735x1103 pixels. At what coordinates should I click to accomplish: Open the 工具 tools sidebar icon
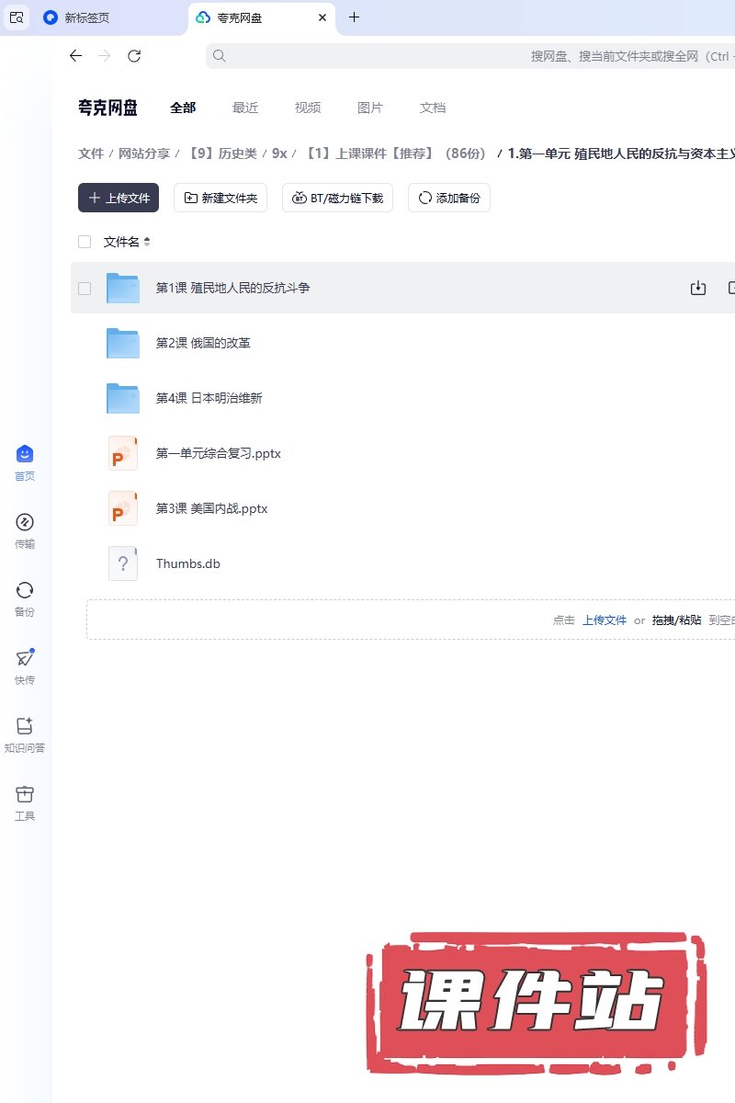tap(25, 795)
